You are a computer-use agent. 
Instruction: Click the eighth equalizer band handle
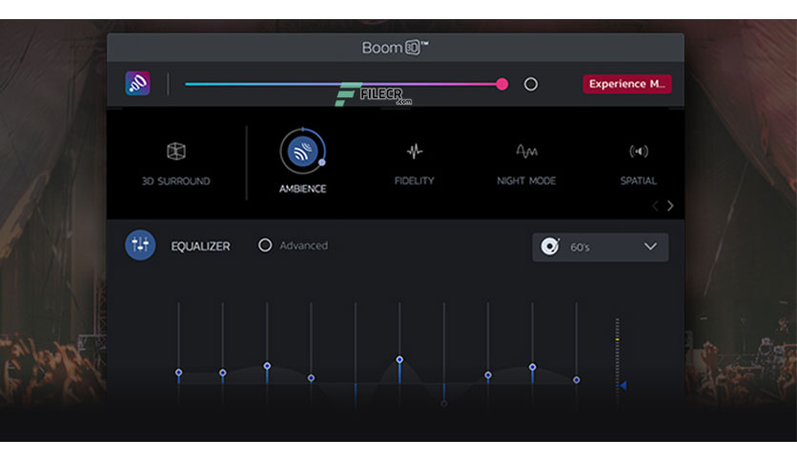tap(488, 375)
